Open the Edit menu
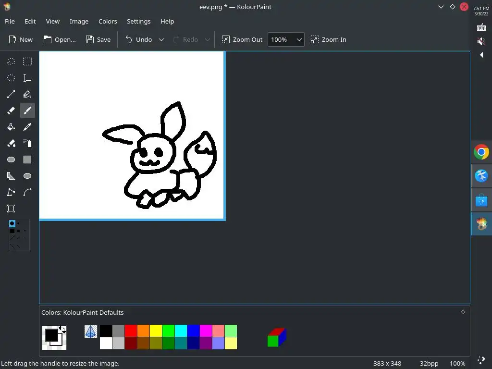The image size is (492, 369). click(x=30, y=21)
